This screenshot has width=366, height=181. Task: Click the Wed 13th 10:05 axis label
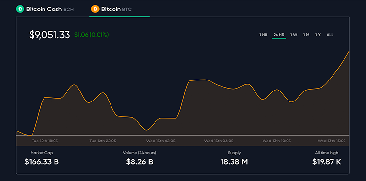click(277, 141)
